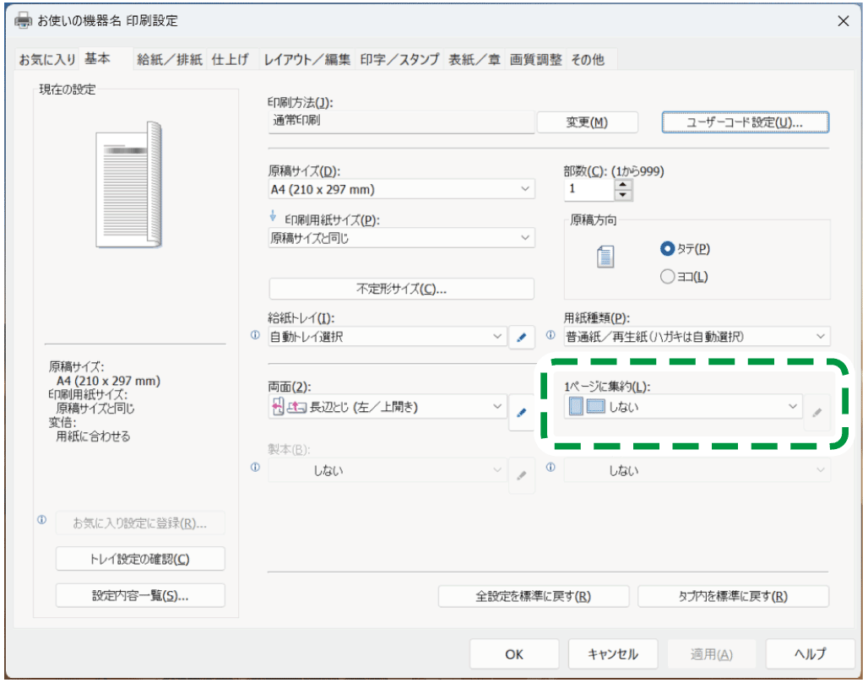Open the 原稿サイズ dropdown
Viewport: 868px width, 688px height.
401,189
